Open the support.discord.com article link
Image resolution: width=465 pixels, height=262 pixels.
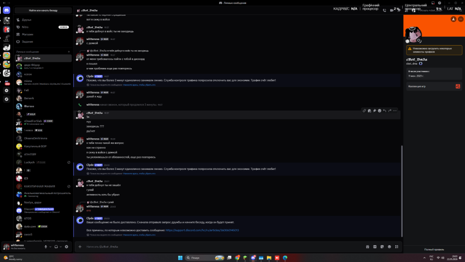(x=202, y=230)
